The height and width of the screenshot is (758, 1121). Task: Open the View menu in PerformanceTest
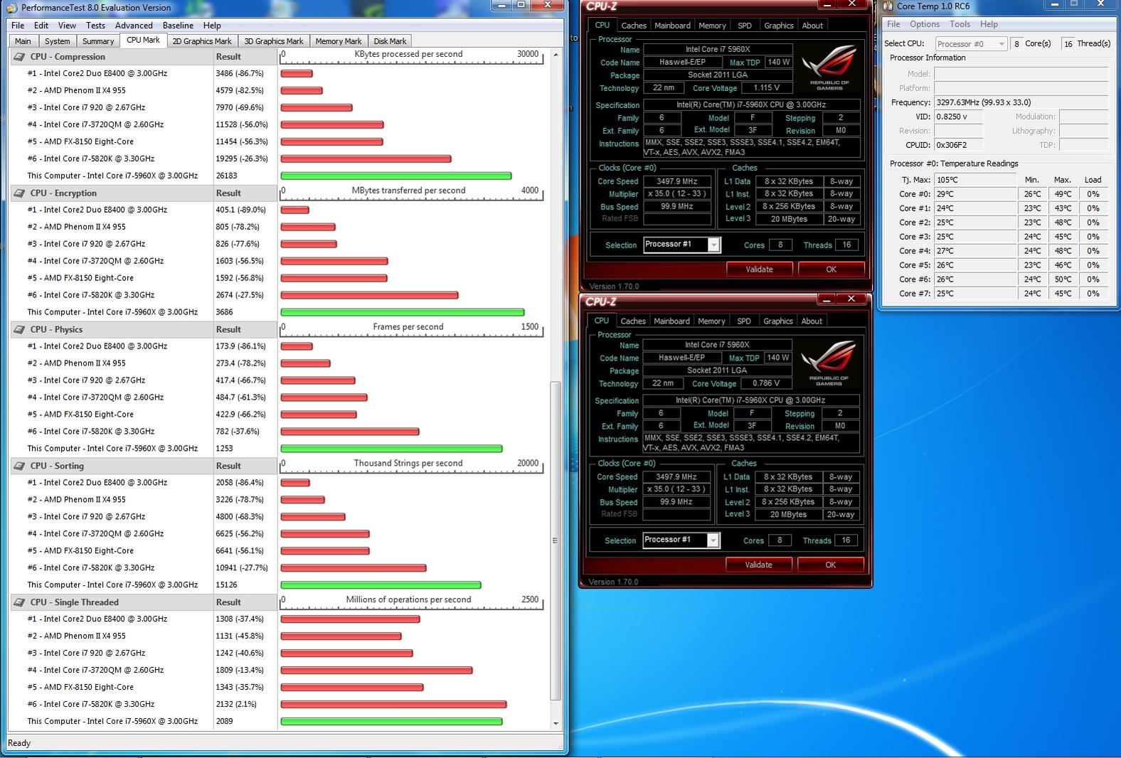tap(68, 25)
